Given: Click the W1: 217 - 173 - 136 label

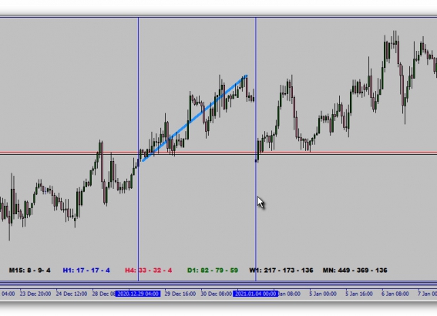Looking at the screenshot, I should click(x=281, y=271).
